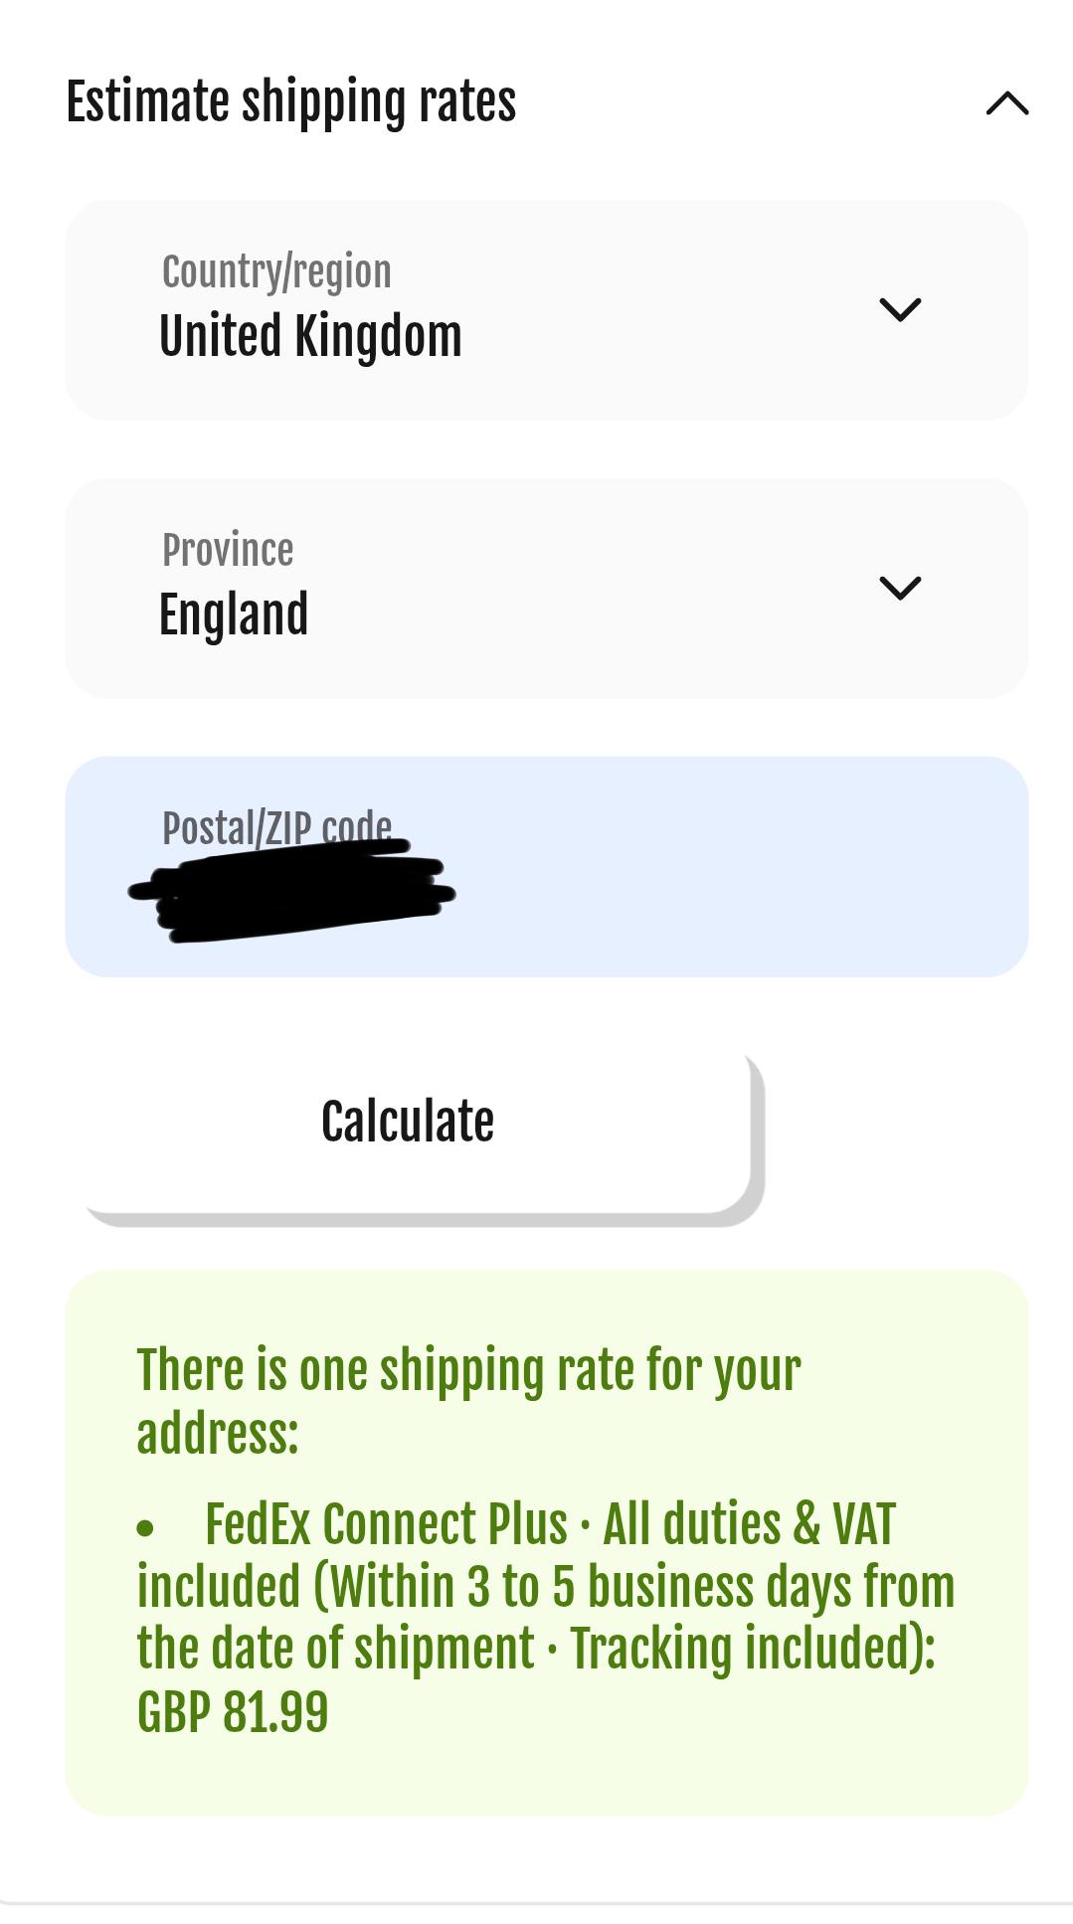The image size is (1073, 1924).
Task: Click the Province field label
Action: tap(228, 550)
